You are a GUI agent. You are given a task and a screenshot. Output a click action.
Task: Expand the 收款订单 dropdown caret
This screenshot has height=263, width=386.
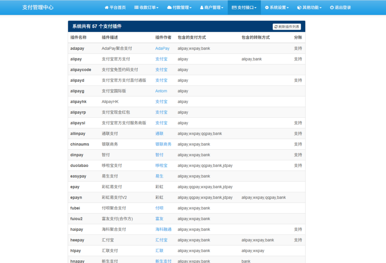(158, 8)
